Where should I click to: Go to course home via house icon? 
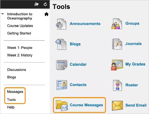point(47,14)
